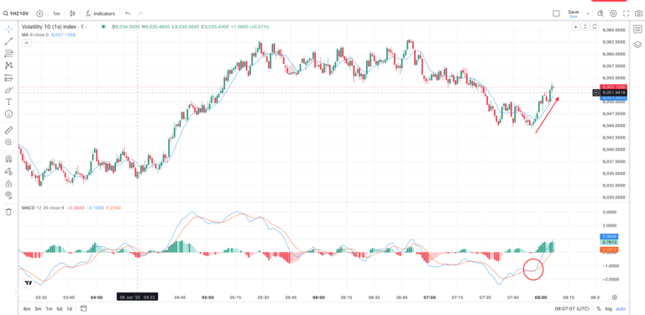Screen dimensions: 645x315
Task: Click the 08 Jun '25 04:22 date label
Action: coord(137,297)
